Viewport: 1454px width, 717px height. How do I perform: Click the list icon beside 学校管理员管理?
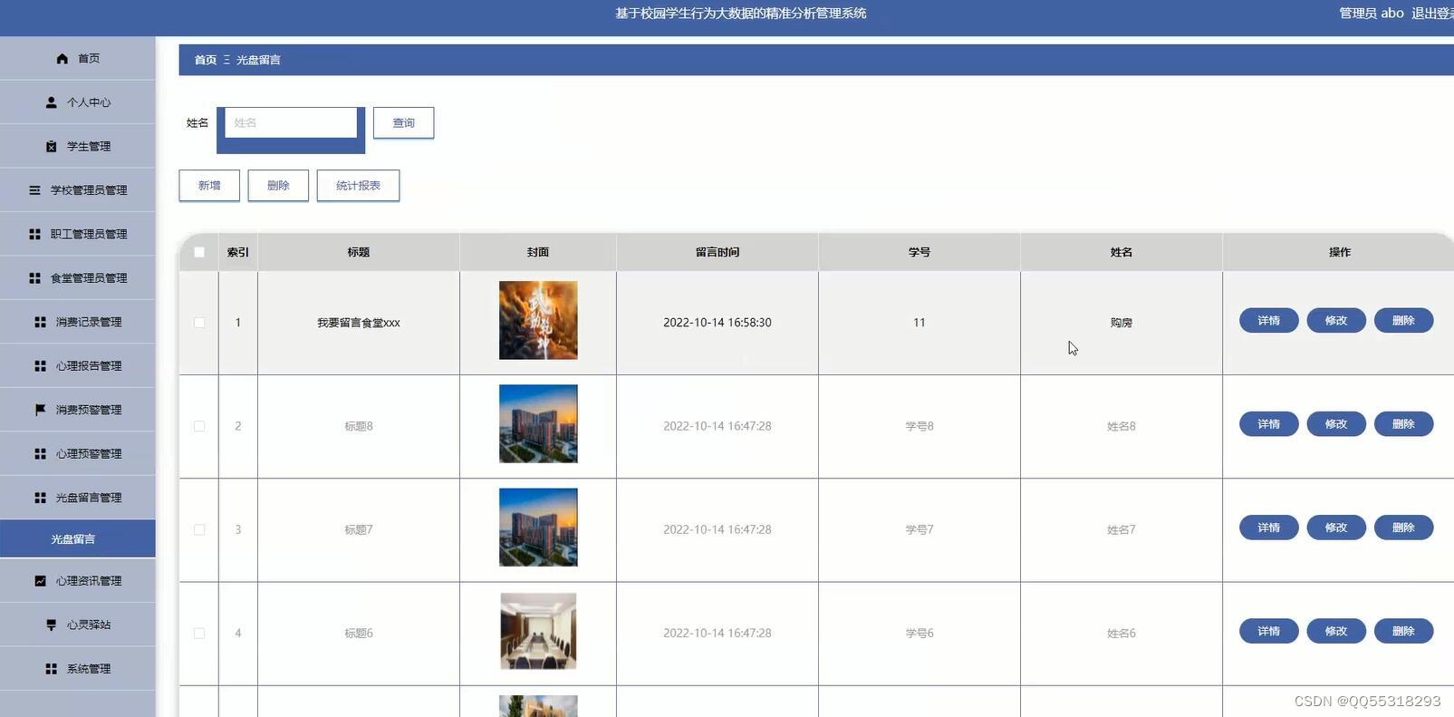34,190
